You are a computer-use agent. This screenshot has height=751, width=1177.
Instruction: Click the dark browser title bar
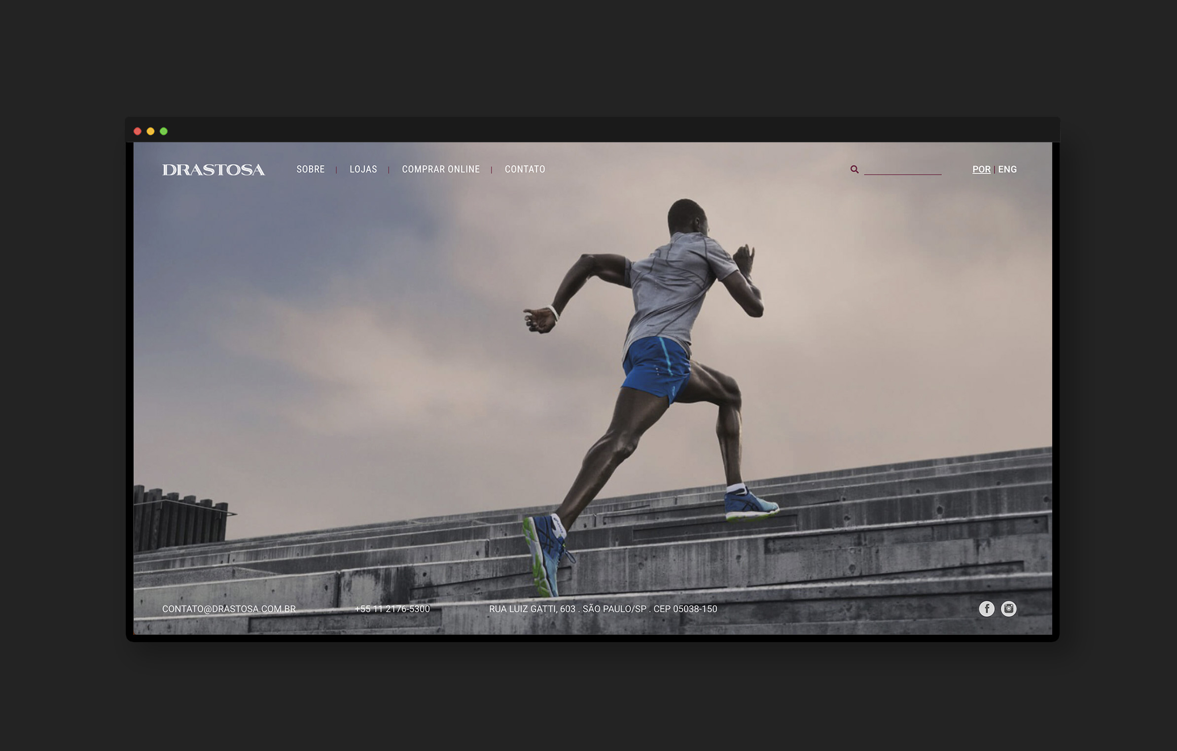pyautogui.click(x=592, y=131)
